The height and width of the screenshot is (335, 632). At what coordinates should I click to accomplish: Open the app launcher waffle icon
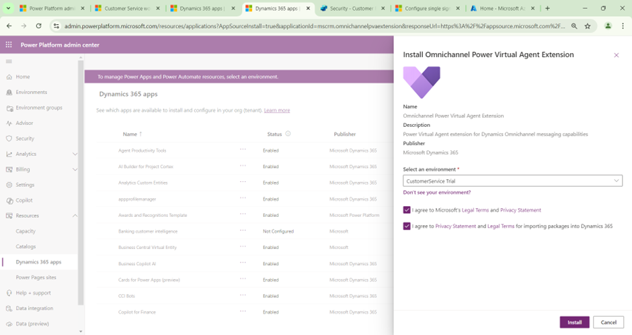9,44
